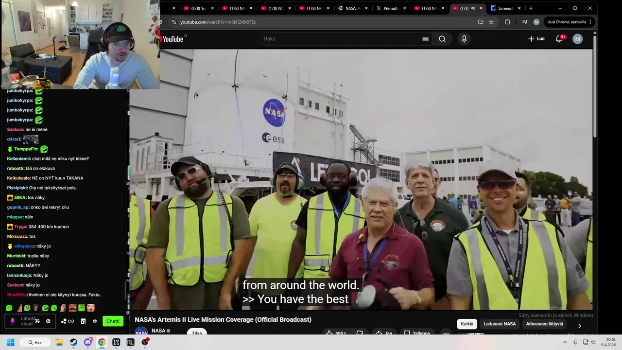Open a new Chrome tab with plus button
Image resolution: width=622 pixels, height=350 pixels.
pyautogui.click(x=531, y=8)
